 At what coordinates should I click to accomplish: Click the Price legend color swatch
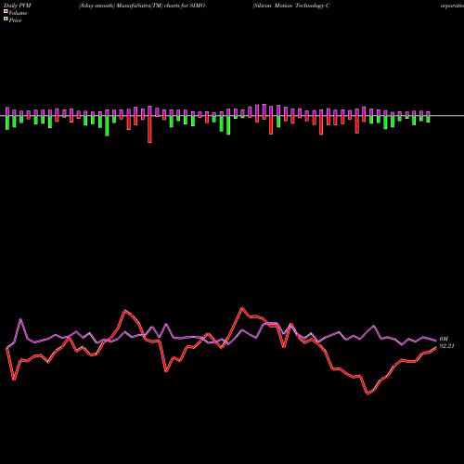[6, 19]
